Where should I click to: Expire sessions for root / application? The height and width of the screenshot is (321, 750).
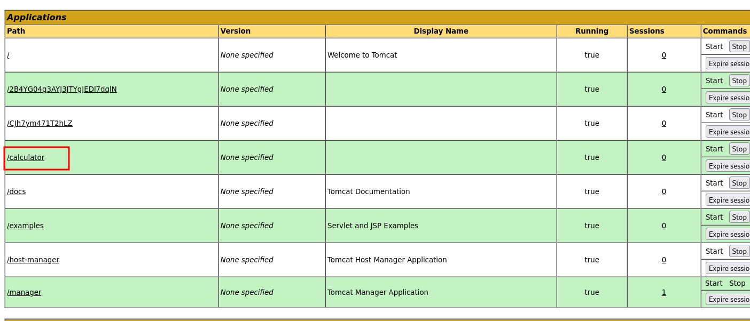pyautogui.click(x=728, y=63)
